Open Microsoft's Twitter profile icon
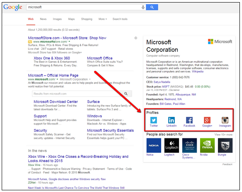 [154, 120]
